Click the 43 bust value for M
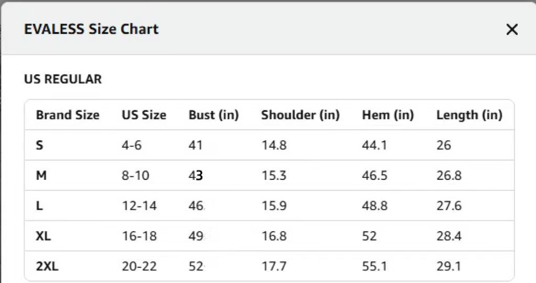The height and width of the screenshot is (283, 536). click(196, 175)
